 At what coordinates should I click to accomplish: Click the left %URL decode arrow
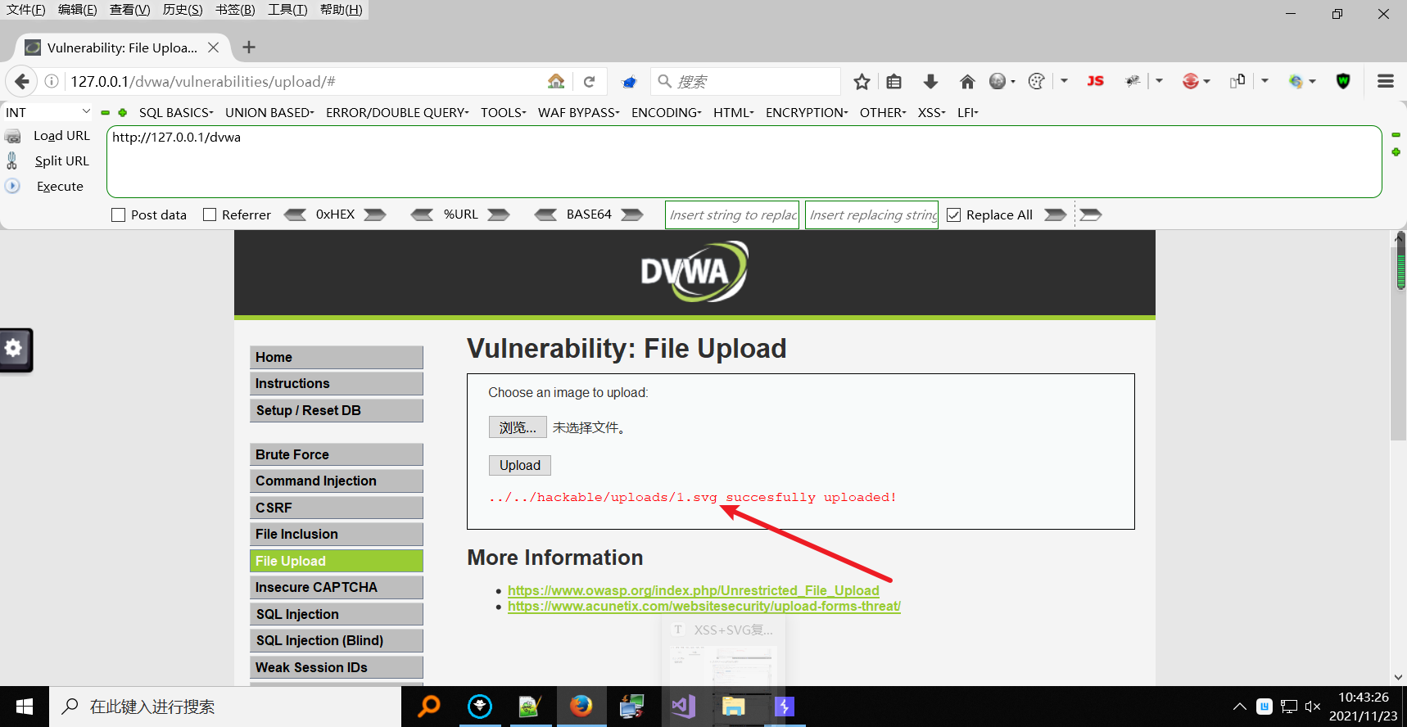(422, 214)
